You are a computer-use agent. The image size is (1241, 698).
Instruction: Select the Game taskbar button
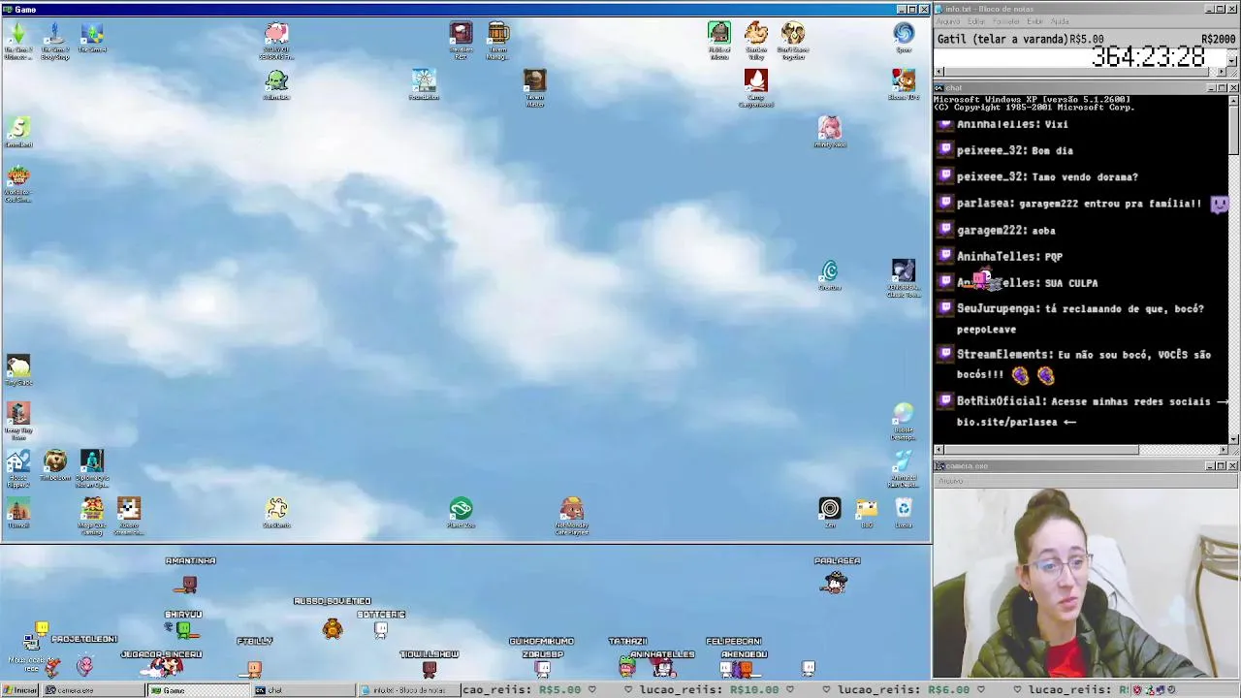[x=198, y=690]
